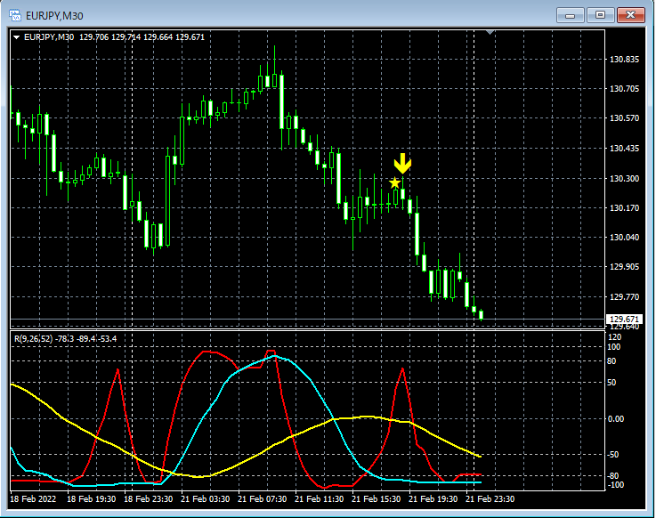Maximize the EURJPY,M30 chart window
The height and width of the screenshot is (518, 656).
coord(600,15)
